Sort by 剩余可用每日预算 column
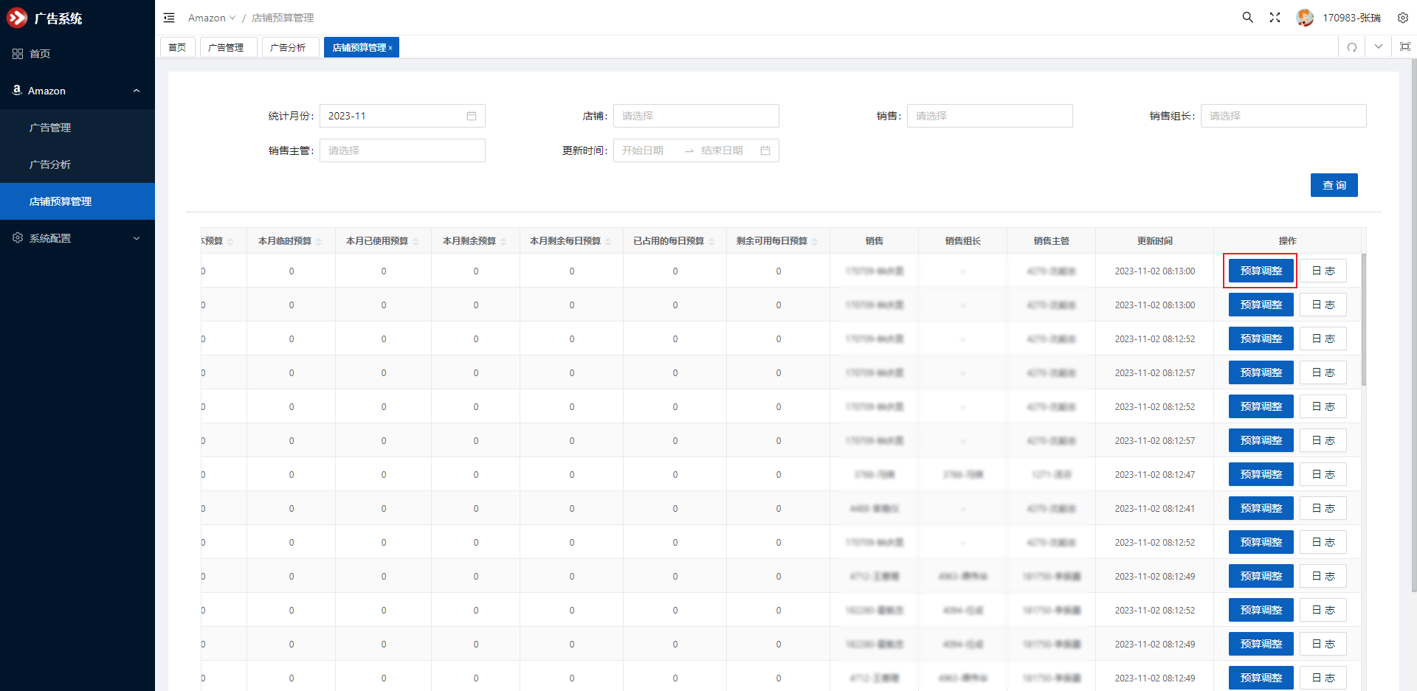This screenshot has height=691, width=1417. (815, 241)
